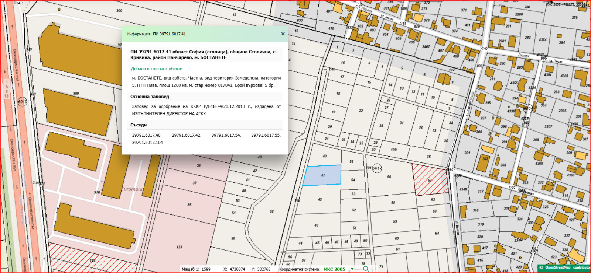Click 'Добави в списък с обекти' link
The image size is (591, 273).
tap(157, 69)
